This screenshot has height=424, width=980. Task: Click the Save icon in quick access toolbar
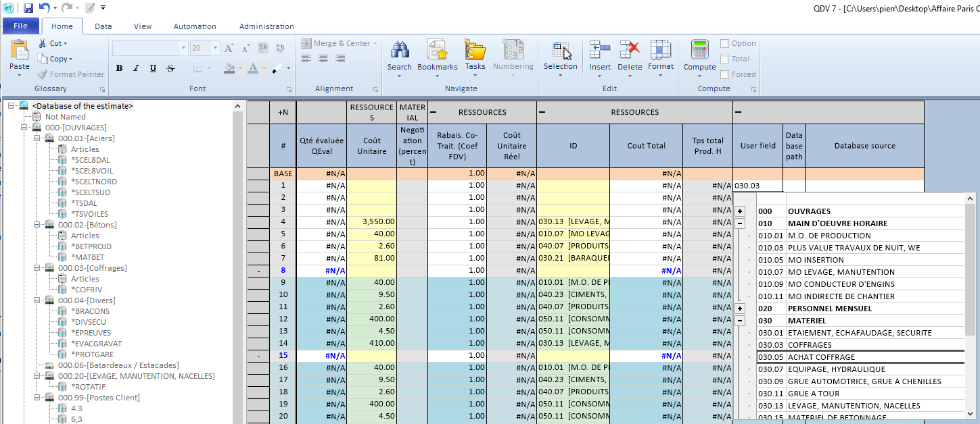(28, 8)
